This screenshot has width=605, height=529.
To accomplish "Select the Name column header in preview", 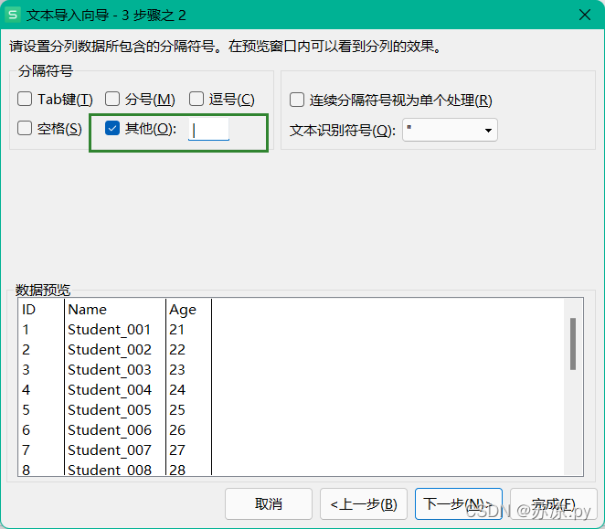I will pos(87,310).
